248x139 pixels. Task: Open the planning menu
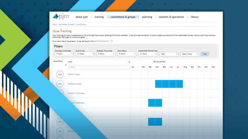[x=147, y=17]
